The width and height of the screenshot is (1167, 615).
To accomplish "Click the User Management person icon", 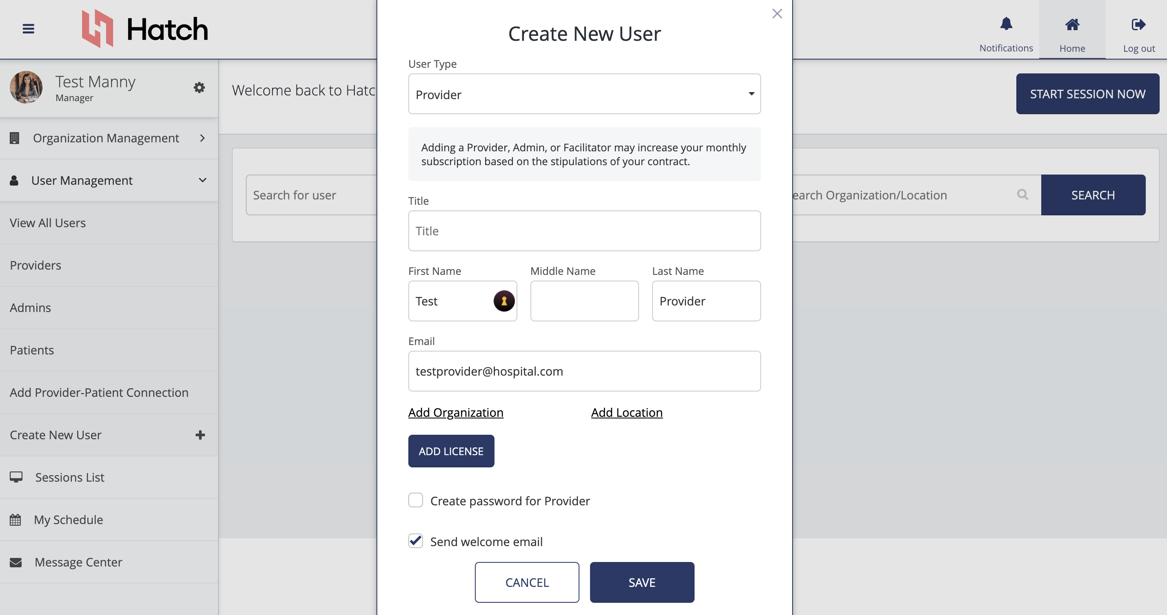I will 14,181.
